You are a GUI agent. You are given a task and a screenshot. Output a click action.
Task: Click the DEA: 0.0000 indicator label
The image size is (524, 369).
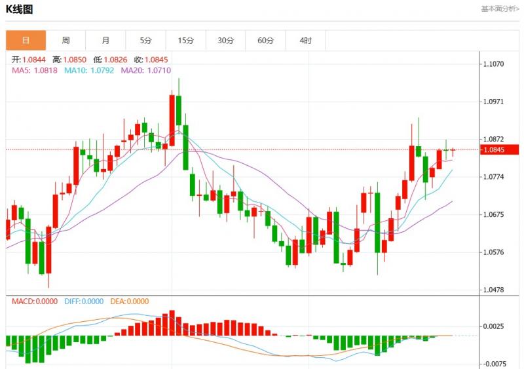click(129, 301)
